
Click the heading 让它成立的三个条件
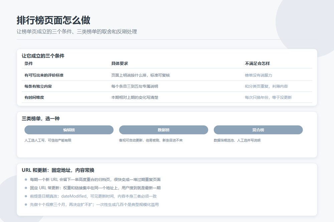pyautogui.click(x=43, y=56)
